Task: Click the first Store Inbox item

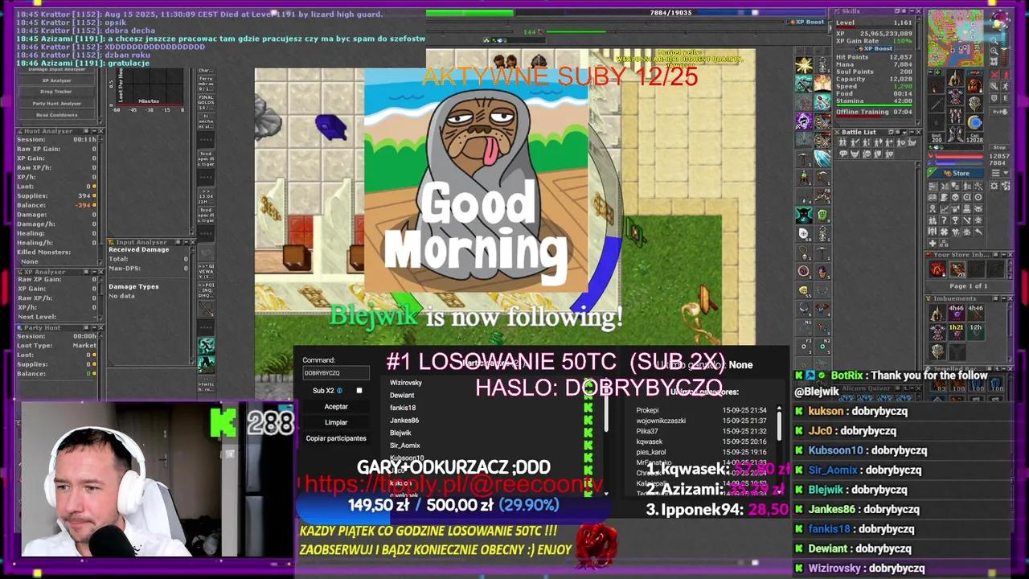Action: click(x=936, y=269)
